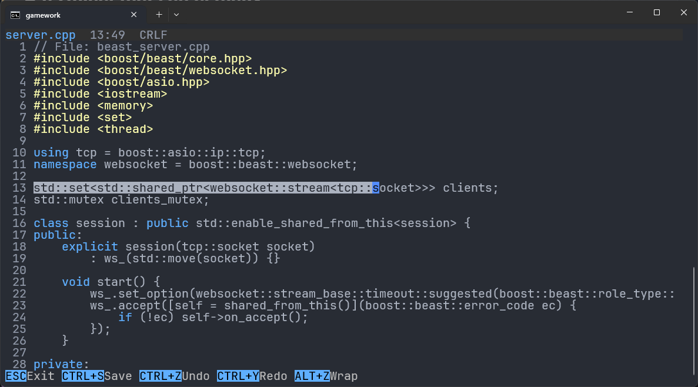Expand the new tab profile dropdown
This screenshot has width=698, height=387.
click(x=176, y=15)
